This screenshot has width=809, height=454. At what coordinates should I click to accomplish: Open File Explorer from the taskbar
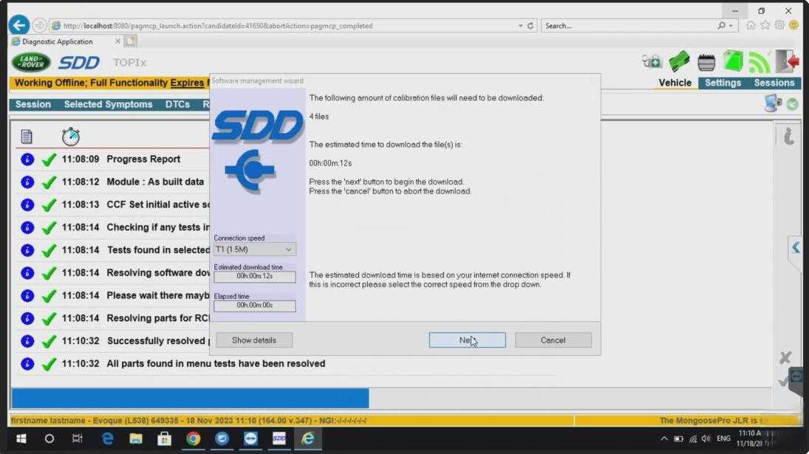(136, 438)
